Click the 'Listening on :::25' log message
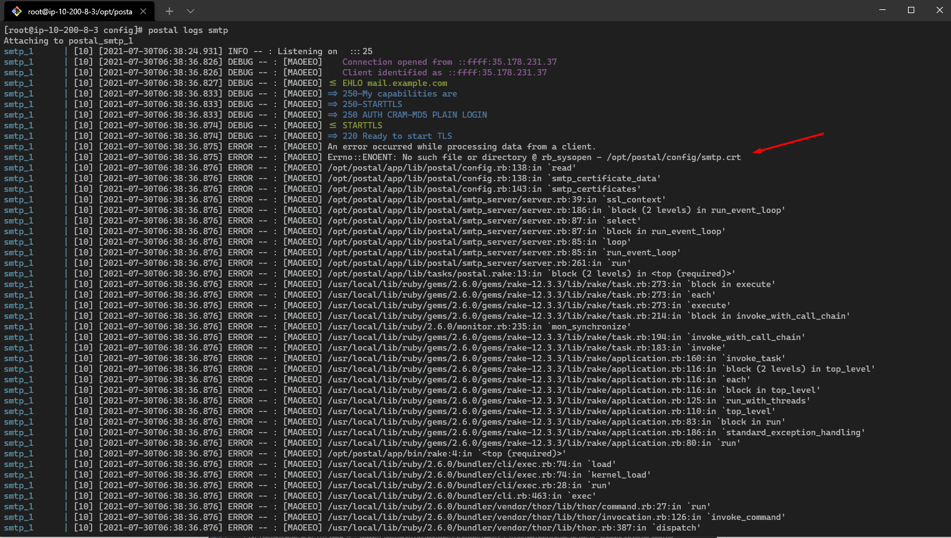Viewport: 951px width, 538px height. (x=325, y=51)
